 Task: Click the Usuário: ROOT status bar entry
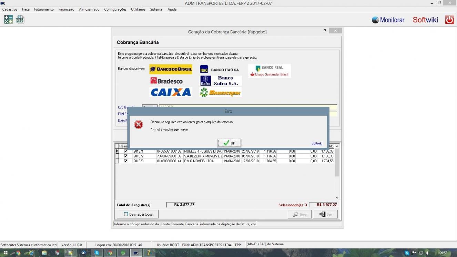(x=199, y=245)
